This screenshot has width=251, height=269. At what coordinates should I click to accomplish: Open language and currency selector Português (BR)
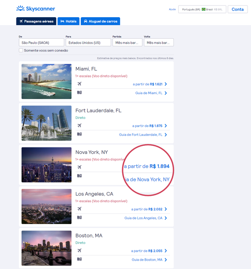[x=202, y=9]
